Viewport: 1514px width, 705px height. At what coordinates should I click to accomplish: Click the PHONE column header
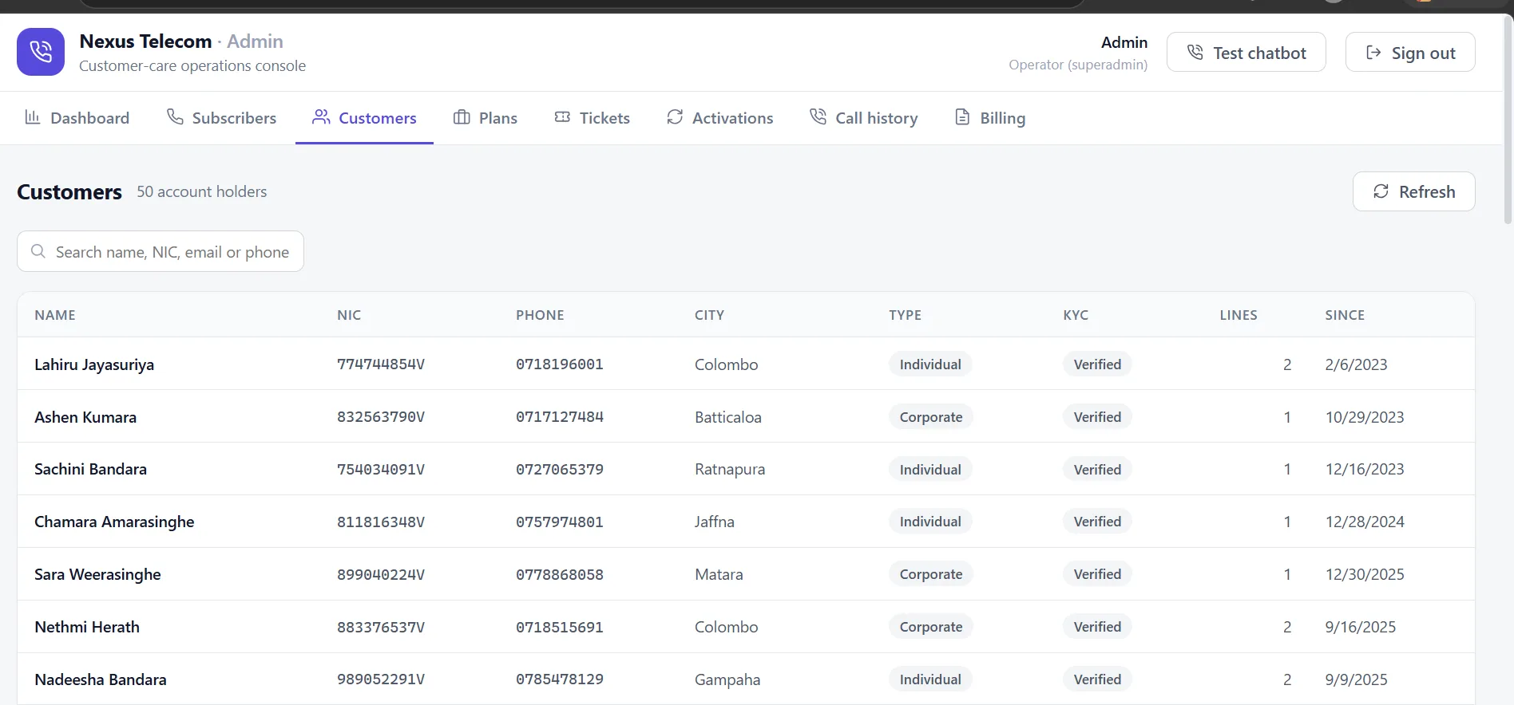point(540,315)
